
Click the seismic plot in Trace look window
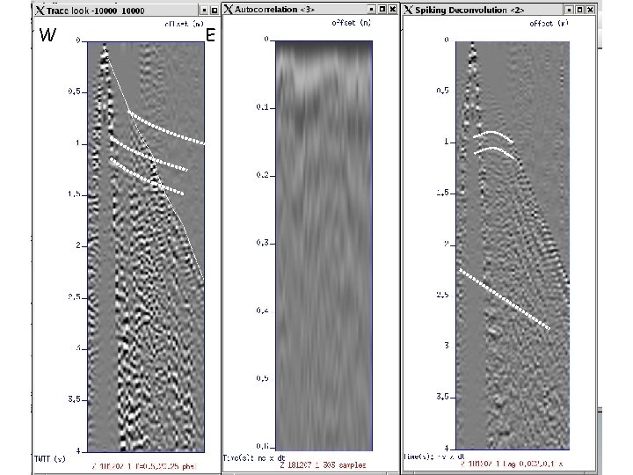146,246
